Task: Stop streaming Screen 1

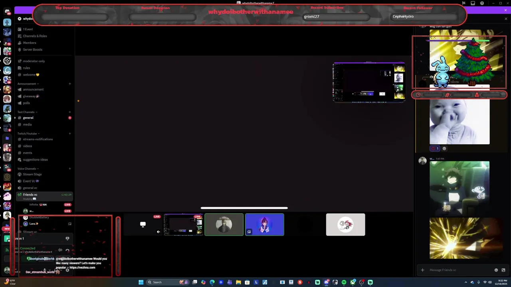Action: [x=67, y=238]
